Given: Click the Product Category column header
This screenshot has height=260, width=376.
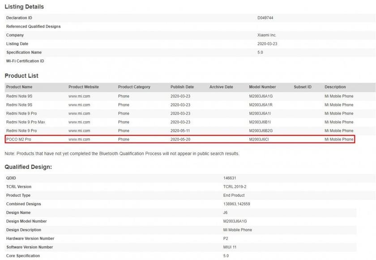Looking at the screenshot, I should (x=134, y=87).
